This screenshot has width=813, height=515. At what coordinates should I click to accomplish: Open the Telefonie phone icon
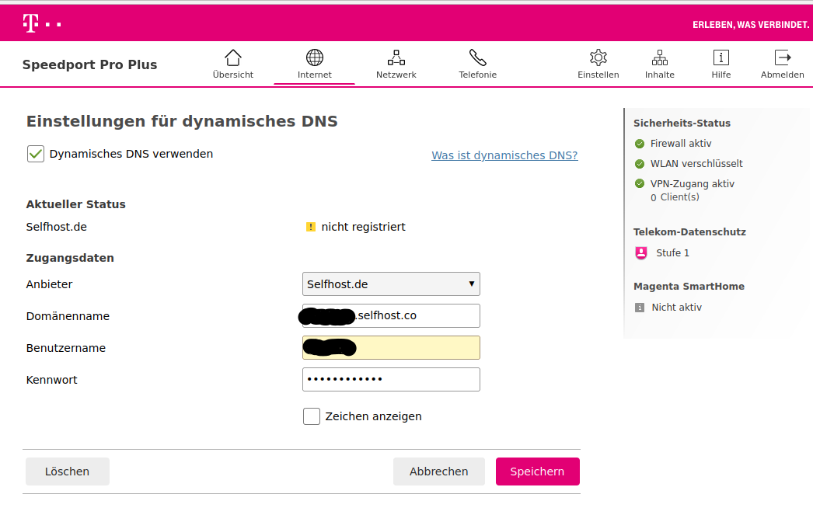point(477,57)
